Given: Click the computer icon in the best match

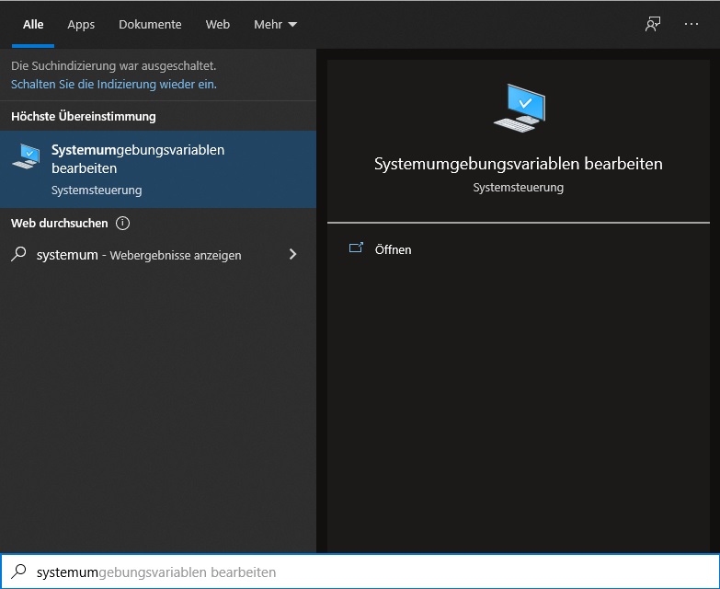Looking at the screenshot, I should (x=27, y=156).
